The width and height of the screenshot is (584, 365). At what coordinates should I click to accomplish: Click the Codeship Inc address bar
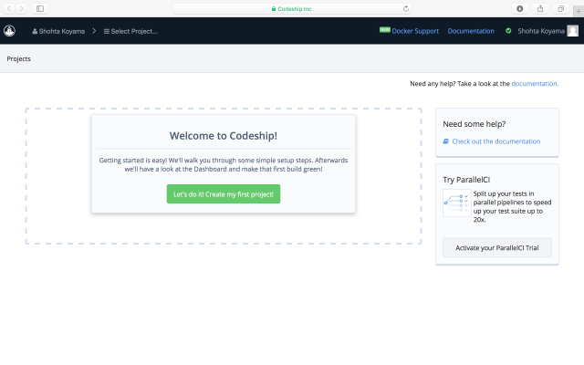point(292,8)
